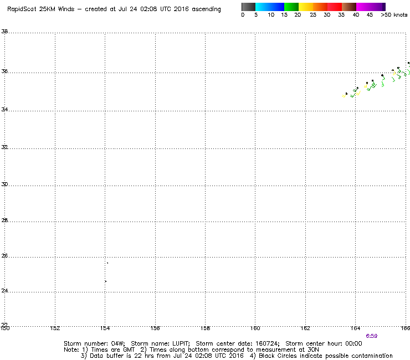410x360 pixels.
Task: Click note 3 about the 22 hrs data buffer
Action: click(x=162, y=356)
